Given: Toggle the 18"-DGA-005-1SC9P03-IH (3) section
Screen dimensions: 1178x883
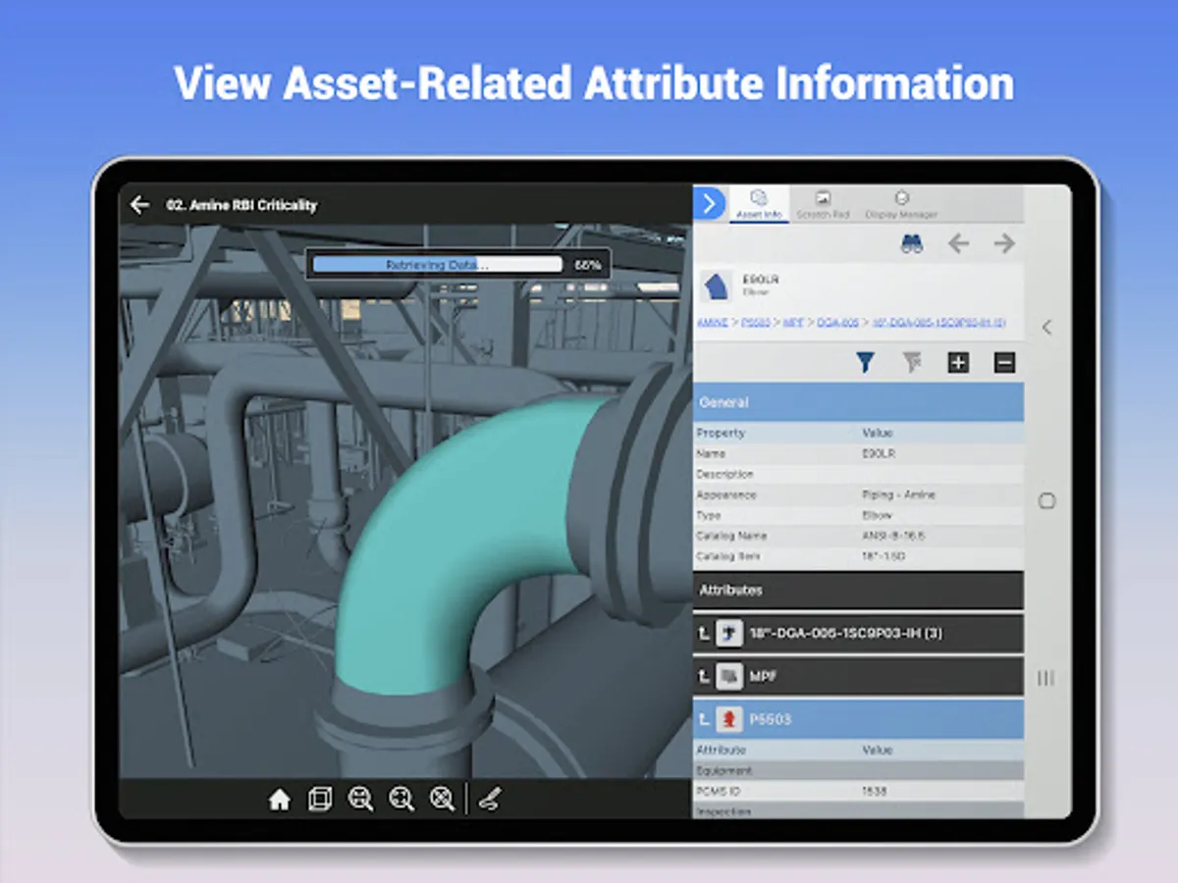Looking at the screenshot, I should [858, 634].
